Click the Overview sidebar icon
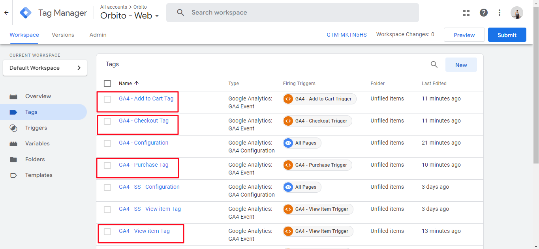 [x=13, y=96]
